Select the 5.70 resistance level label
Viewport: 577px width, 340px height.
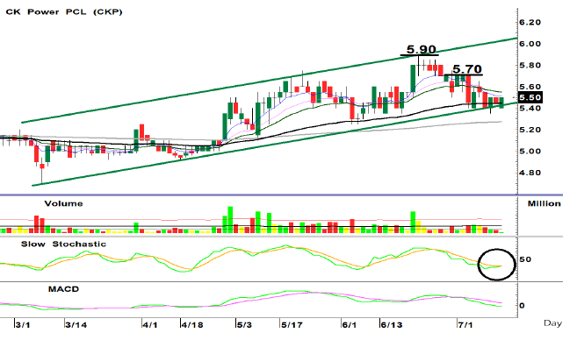[467, 69]
